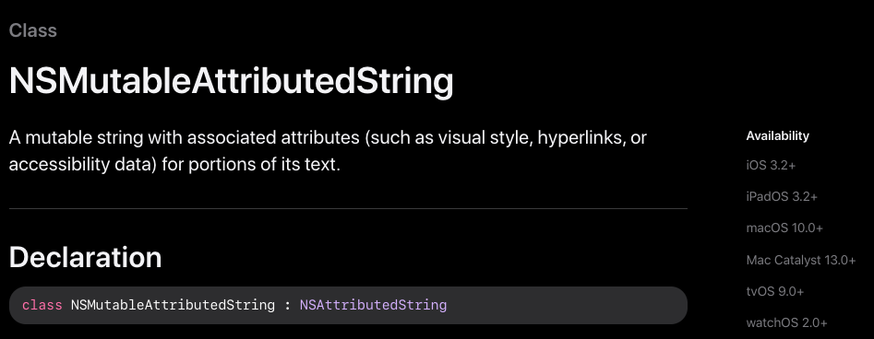Image resolution: width=874 pixels, height=339 pixels.
Task: Click NSMutableAttributedString identifier inside code block
Action: [173, 305]
